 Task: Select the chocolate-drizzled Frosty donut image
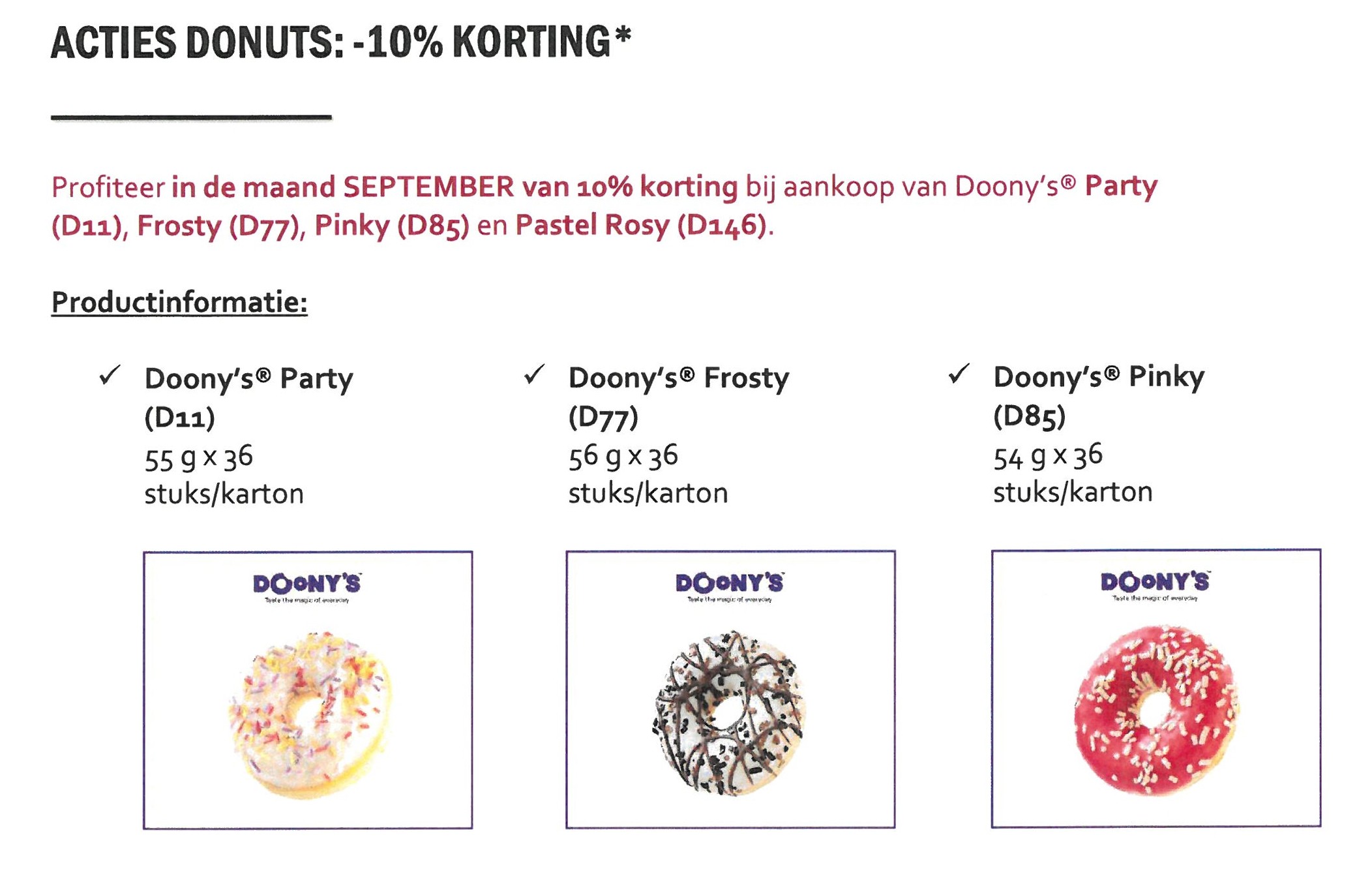pyautogui.click(x=729, y=712)
